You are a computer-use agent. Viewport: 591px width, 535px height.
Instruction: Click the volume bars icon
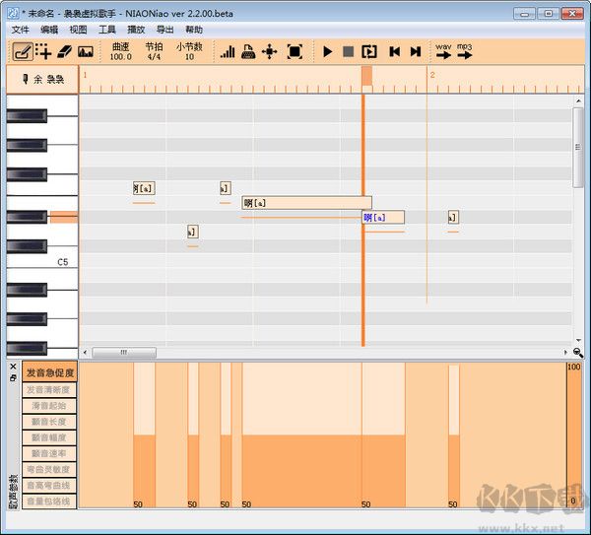coord(228,51)
